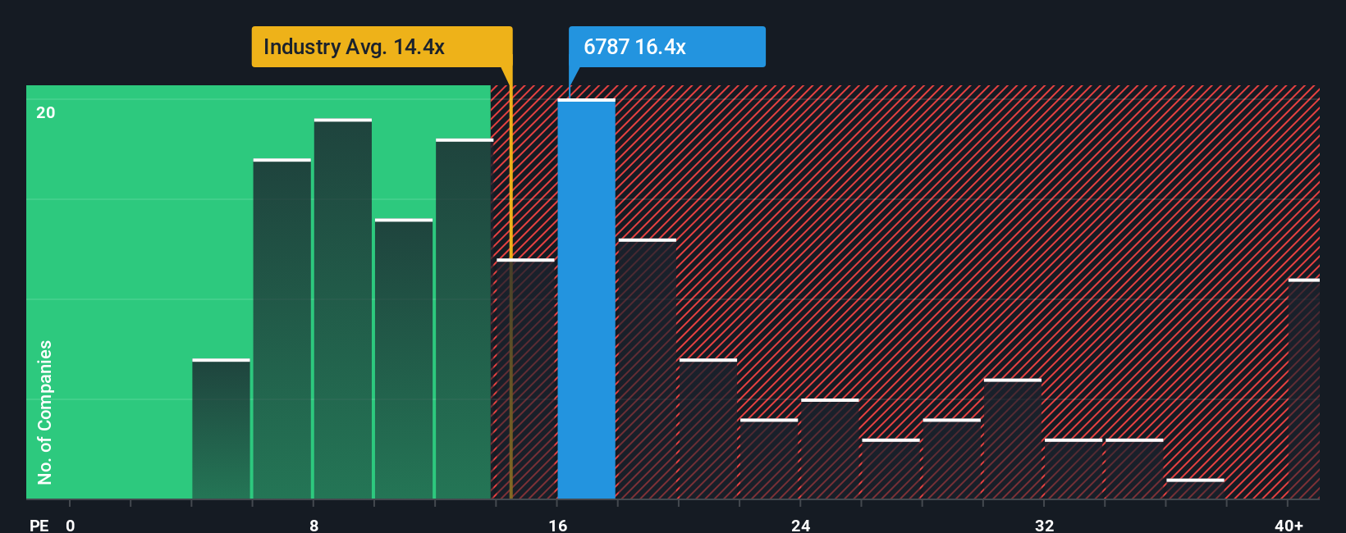Click the bar for PE 10 to 12
Image resolution: width=1346 pixels, height=533 pixels.
click(x=404, y=358)
